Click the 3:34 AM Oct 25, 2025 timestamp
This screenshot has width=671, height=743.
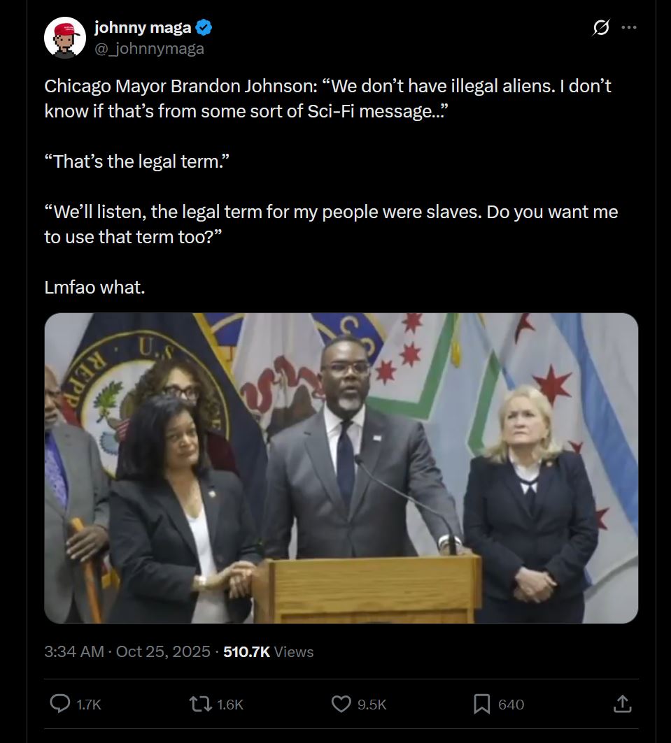point(127,651)
